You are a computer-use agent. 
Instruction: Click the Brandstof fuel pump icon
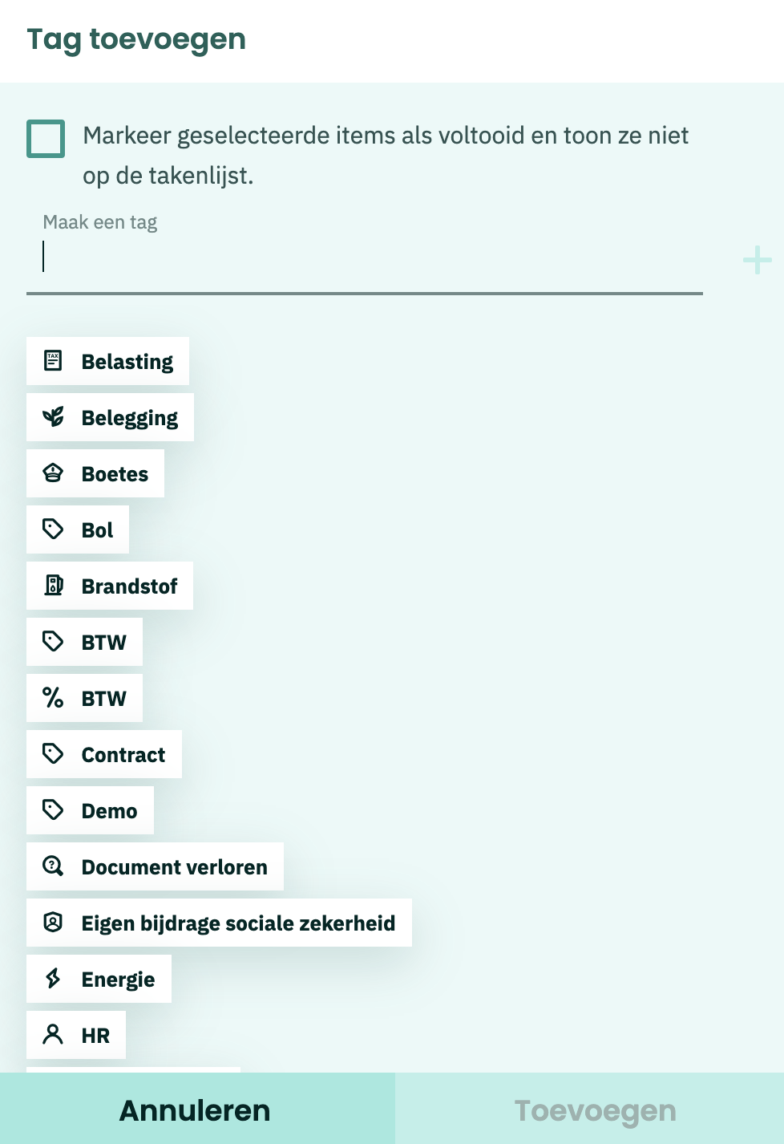tap(53, 586)
